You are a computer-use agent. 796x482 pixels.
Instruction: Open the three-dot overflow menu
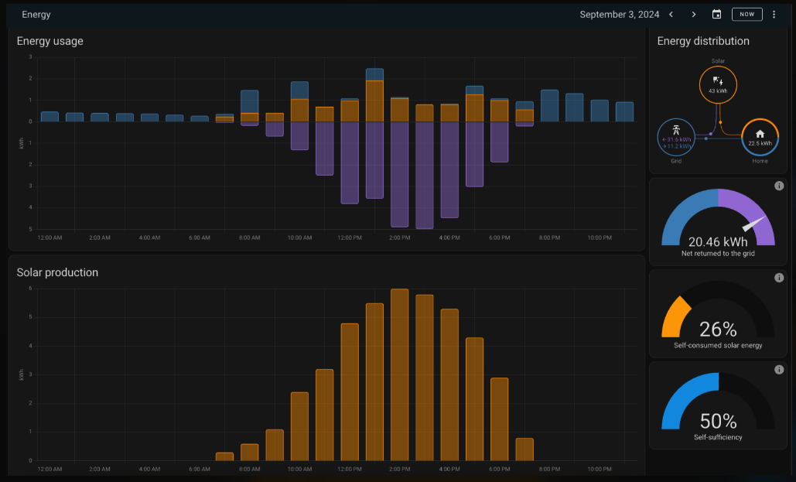774,15
